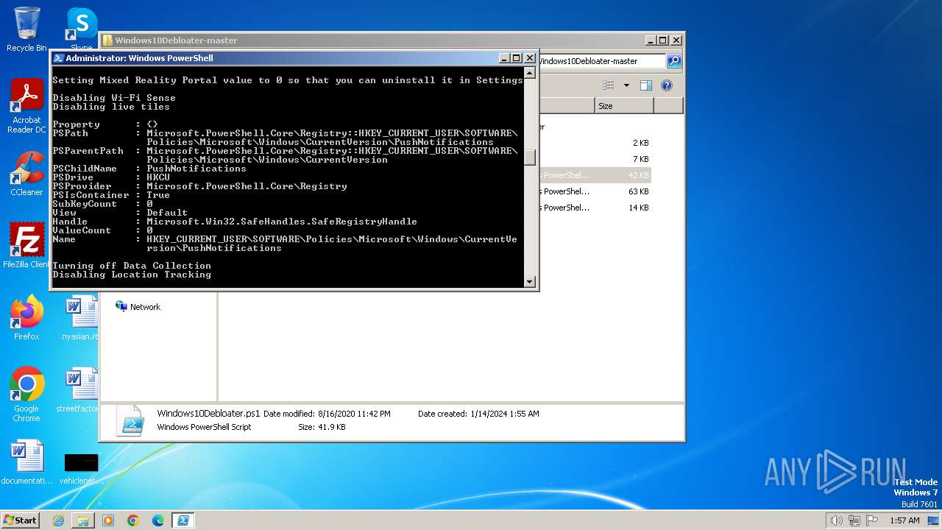This screenshot has height=530, width=942.
Task: Select the documentati... Word file on the desktop
Action: pos(26,462)
